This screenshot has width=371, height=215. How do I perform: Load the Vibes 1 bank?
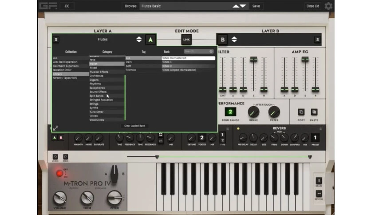point(188,62)
